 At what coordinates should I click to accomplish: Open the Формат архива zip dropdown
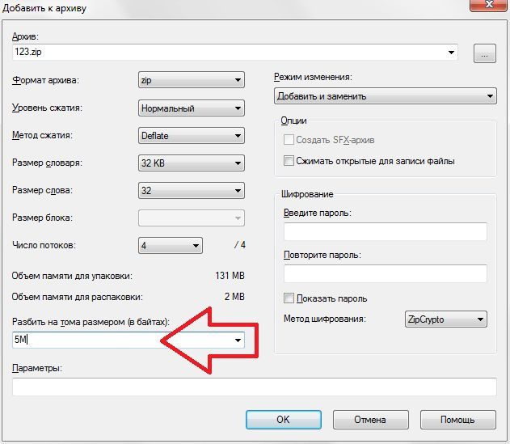pyautogui.click(x=192, y=80)
